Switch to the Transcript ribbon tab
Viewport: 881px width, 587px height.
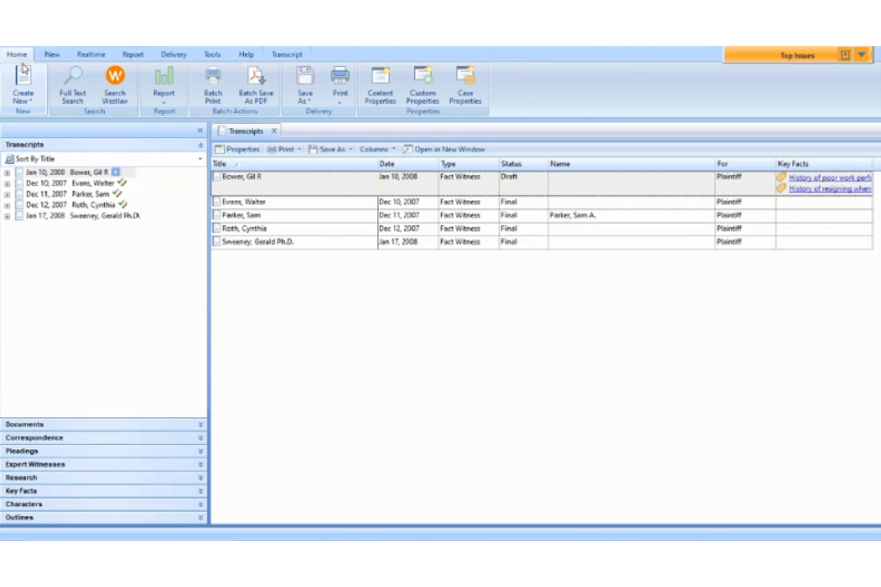(x=286, y=54)
